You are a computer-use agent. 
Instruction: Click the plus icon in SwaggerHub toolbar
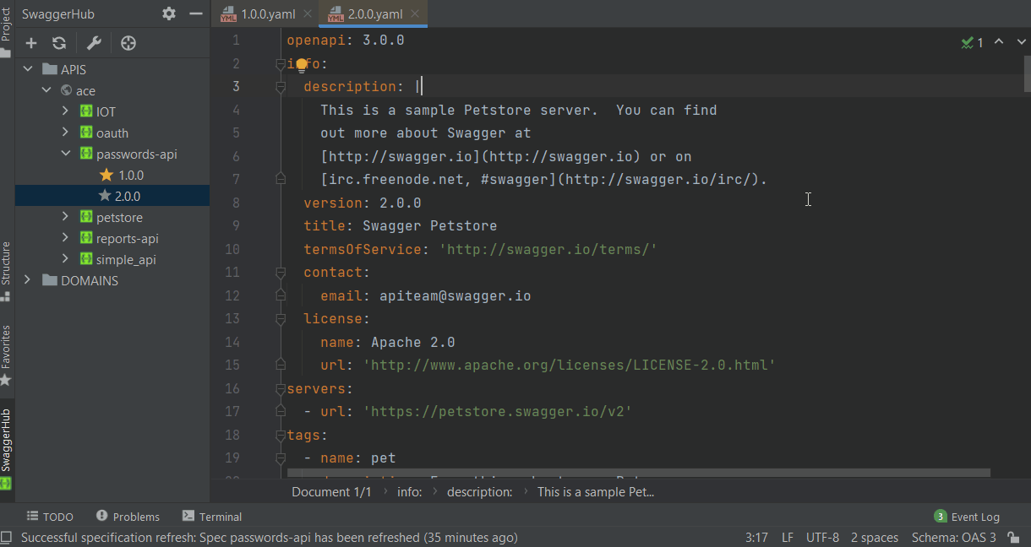coord(31,43)
